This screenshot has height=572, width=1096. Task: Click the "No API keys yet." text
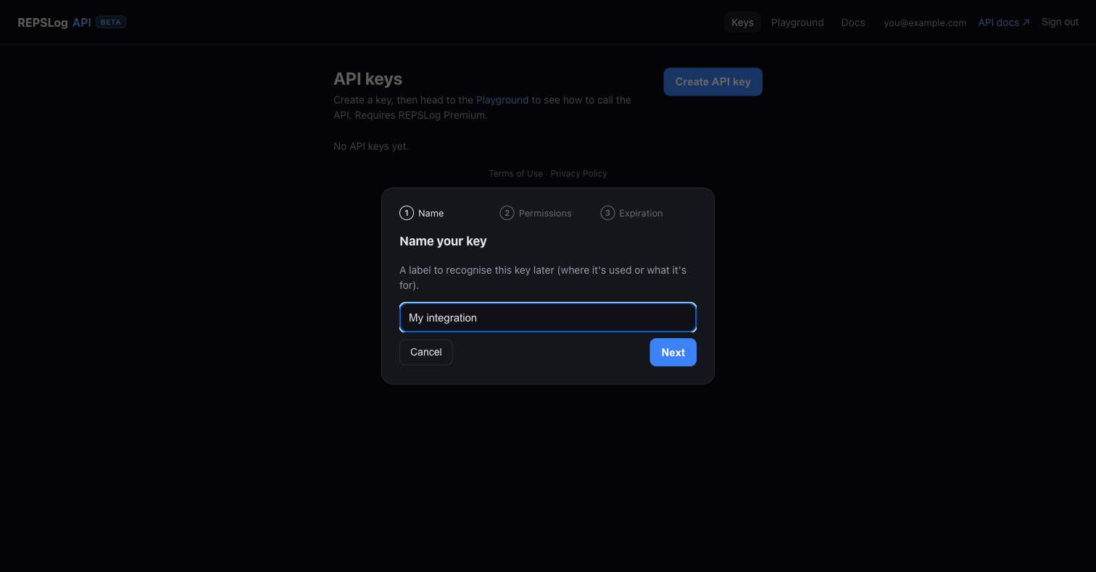pyautogui.click(x=371, y=146)
